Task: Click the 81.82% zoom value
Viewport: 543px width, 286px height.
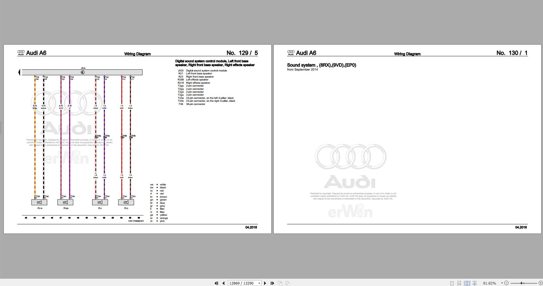Action: (489, 283)
